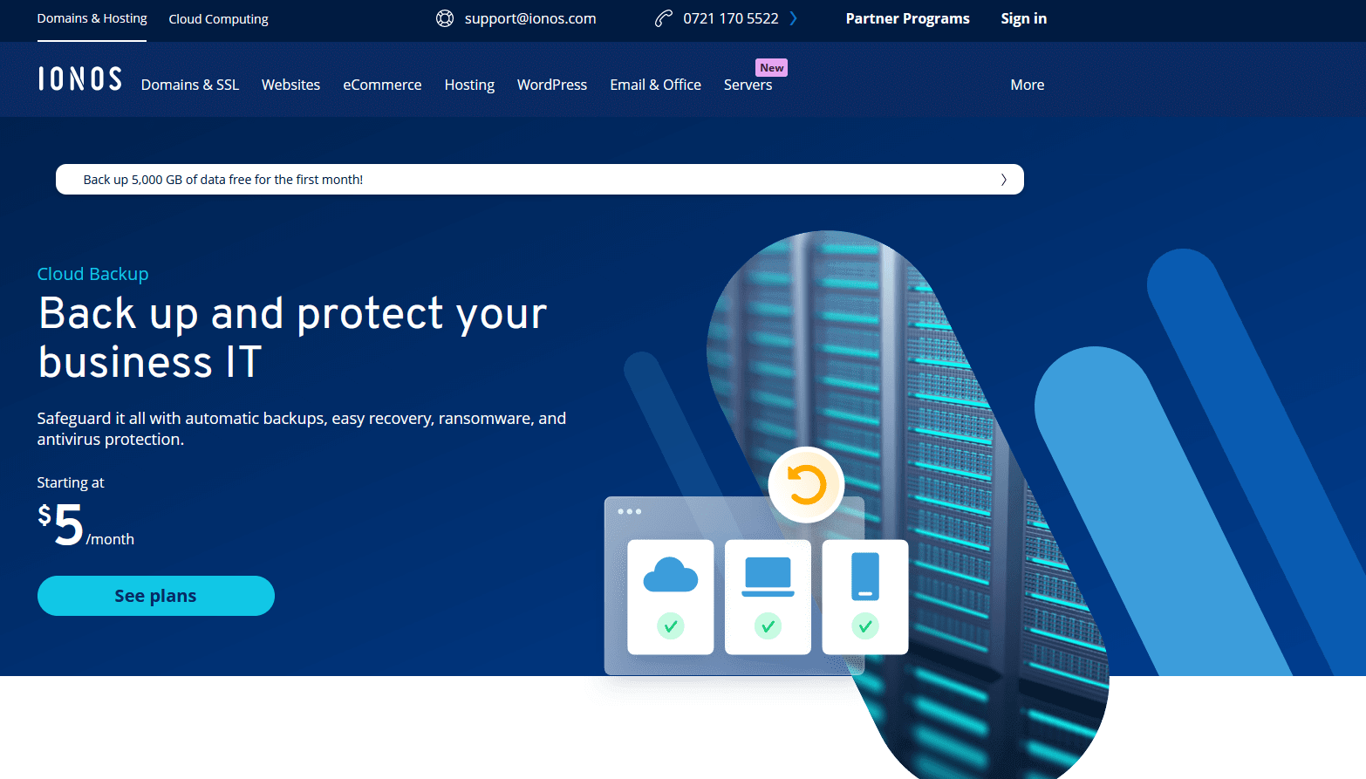Open the WordPress menu
Image resolution: width=1366 pixels, height=779 pixels.
pyautogui.click(x=552, y=85)
